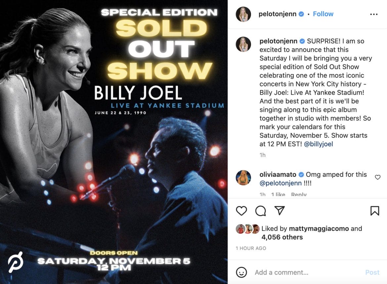Like the post with the heart icon
This screenshot has height=284, width=387.
241,211
